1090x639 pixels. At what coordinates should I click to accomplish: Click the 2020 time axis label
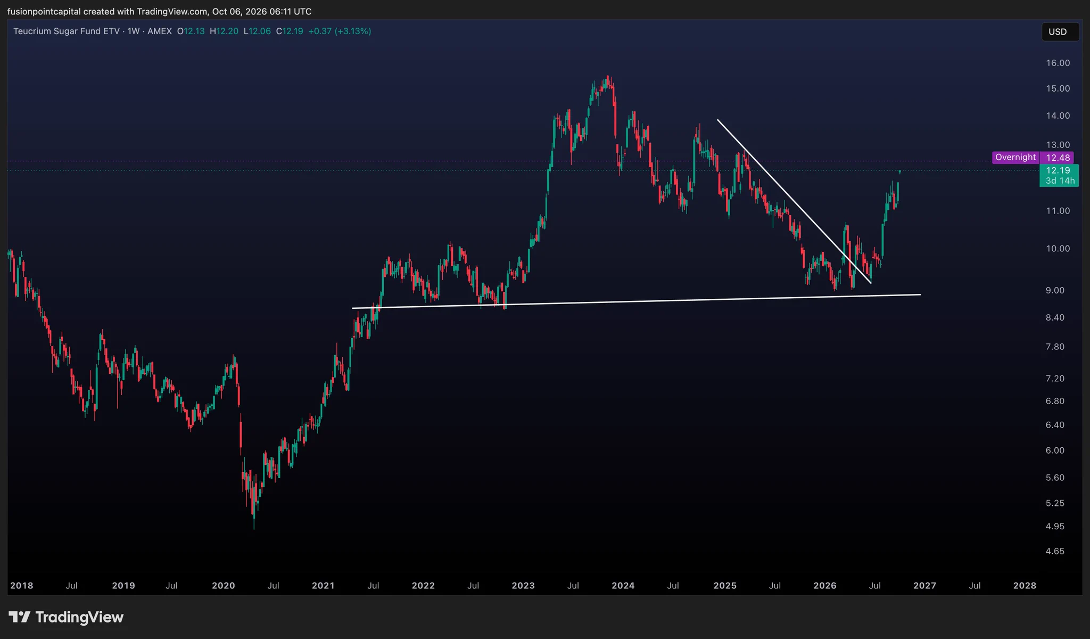(x=224, y=586)
